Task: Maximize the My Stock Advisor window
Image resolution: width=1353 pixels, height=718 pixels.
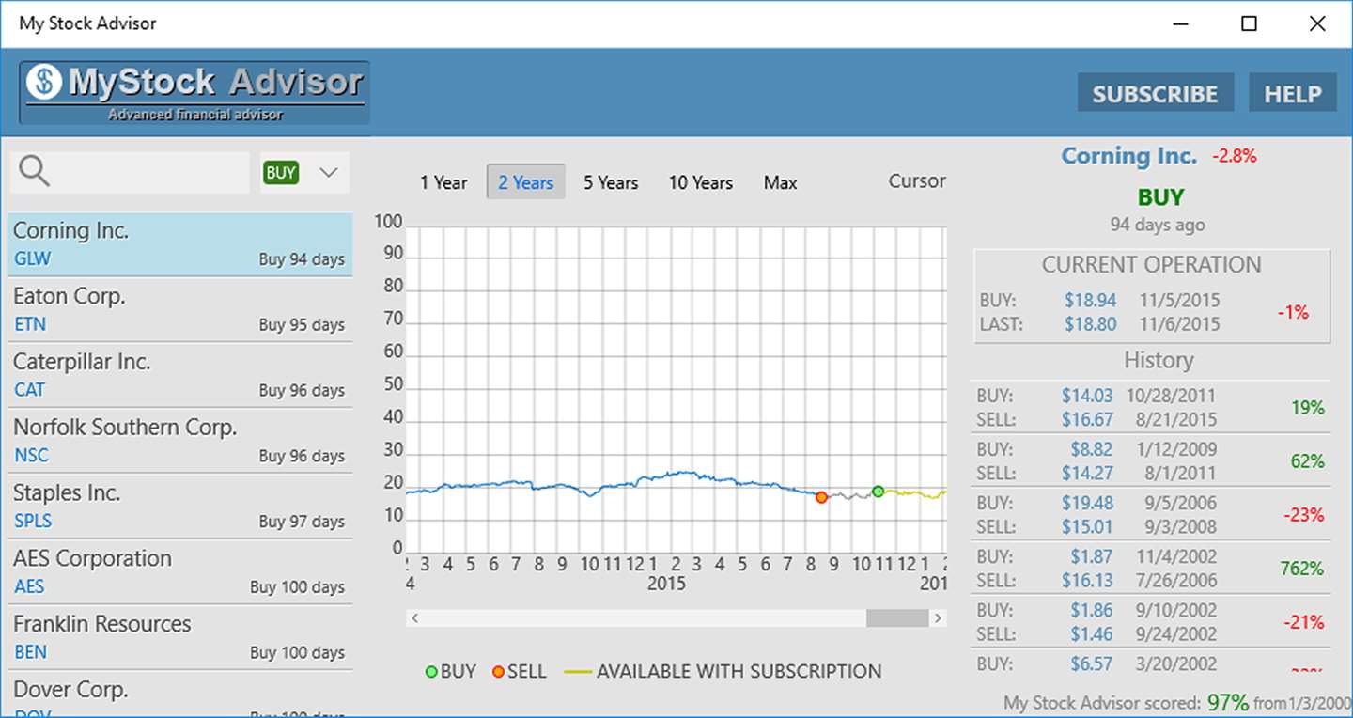Action: [x=1249, y=23]
